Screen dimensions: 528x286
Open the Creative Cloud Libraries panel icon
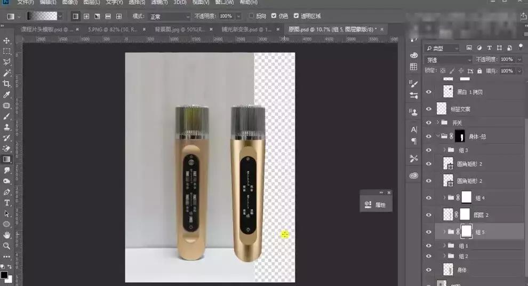pyautogui.click(x=414, y=176)
